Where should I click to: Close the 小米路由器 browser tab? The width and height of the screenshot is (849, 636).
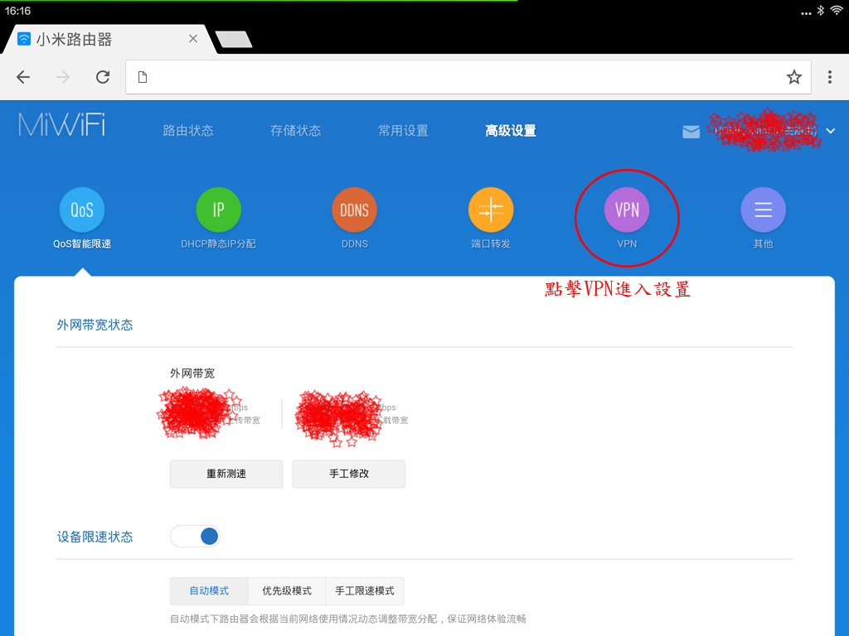[192, 39]
